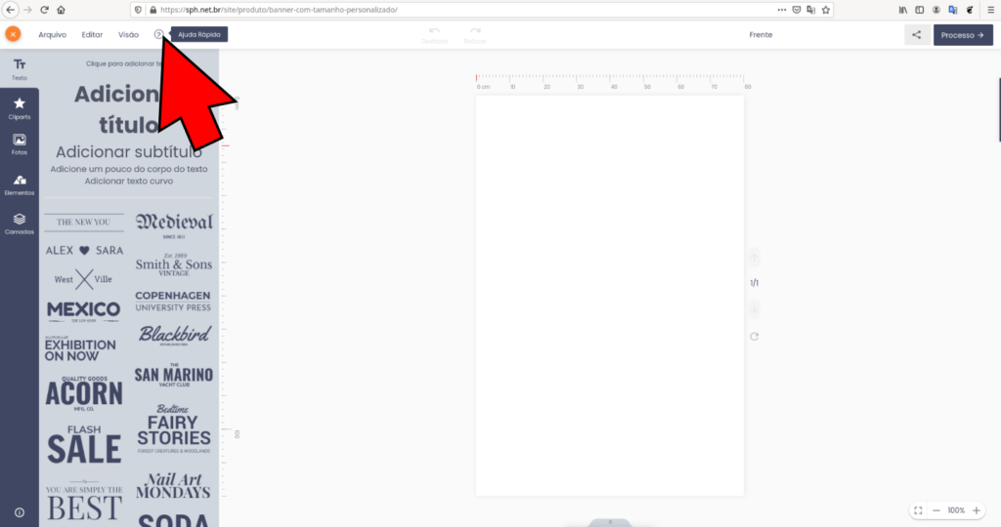Open the Camadas layers panel

[20, 223]
